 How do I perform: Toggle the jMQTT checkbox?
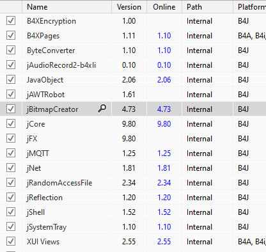(x=11, y=153)
